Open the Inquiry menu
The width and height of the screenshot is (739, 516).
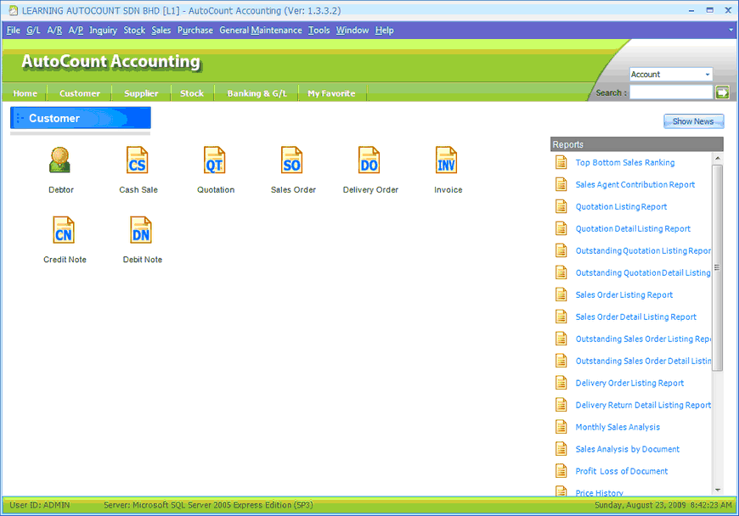(104, 31)
